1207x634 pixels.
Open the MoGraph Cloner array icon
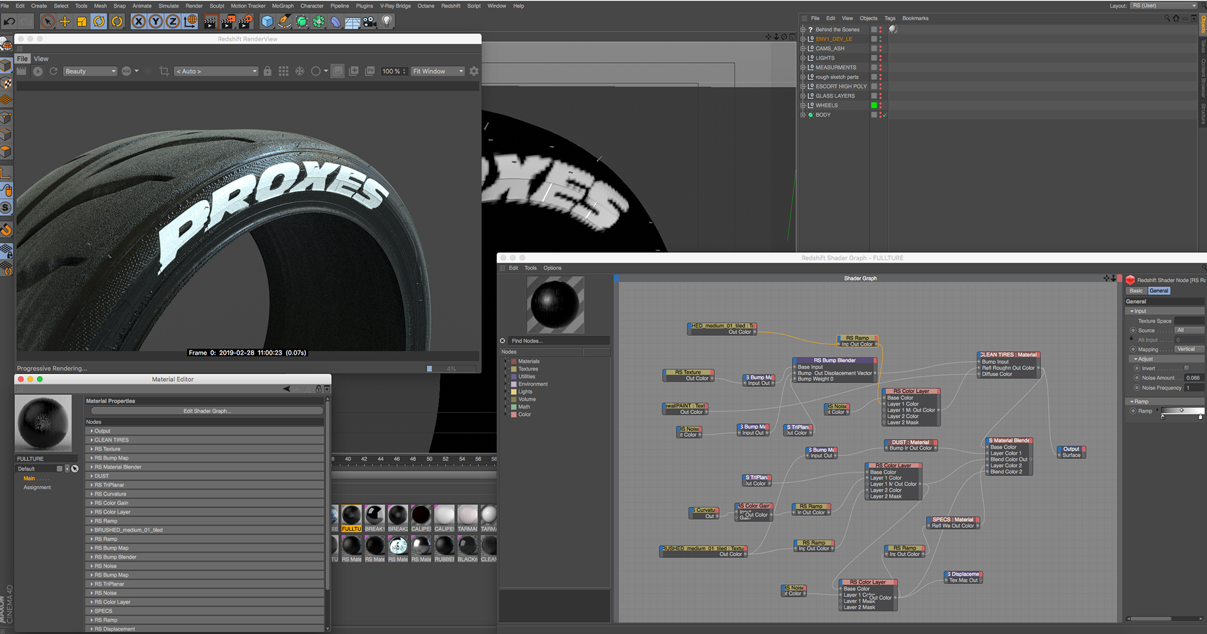pos(319,21)
